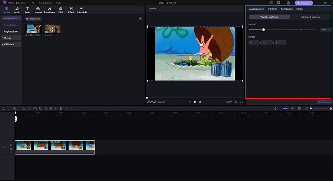Open the Testo text tool
This screenshot has width=333, height=181.
[27, 10]
